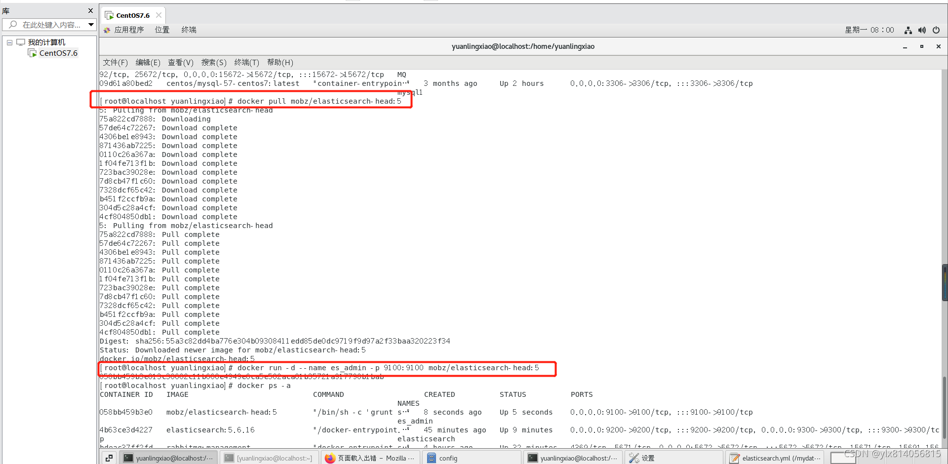This screenshot has width=948, height=464.
Task: Click the config file manager icon in taskbar
Action: [x=431, y=458]
